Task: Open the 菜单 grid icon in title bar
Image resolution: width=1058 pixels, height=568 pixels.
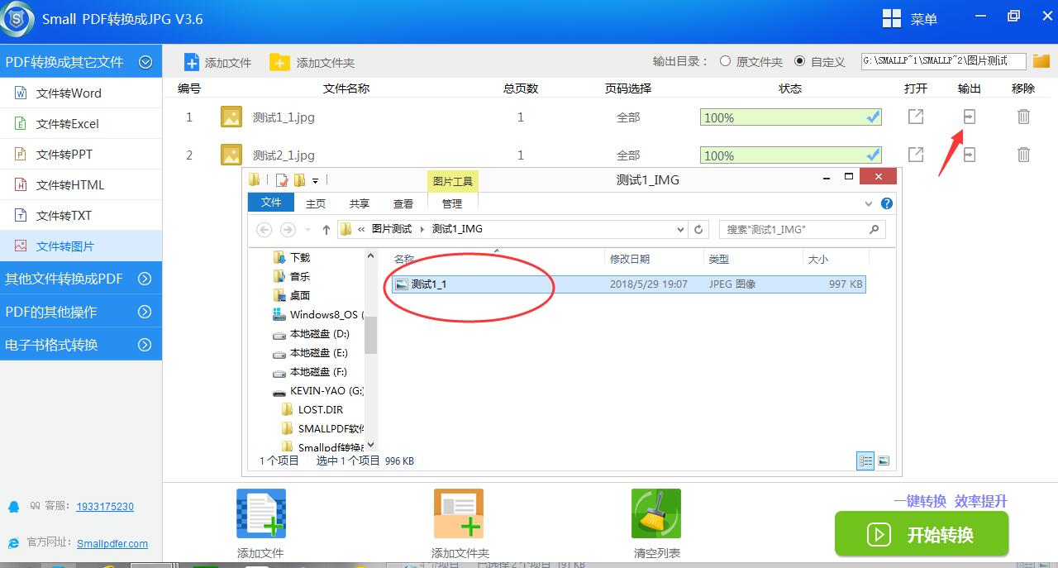Action: [892, 18]
